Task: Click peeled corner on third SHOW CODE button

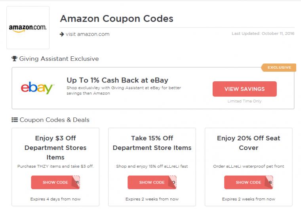Action: pos(269,182)
